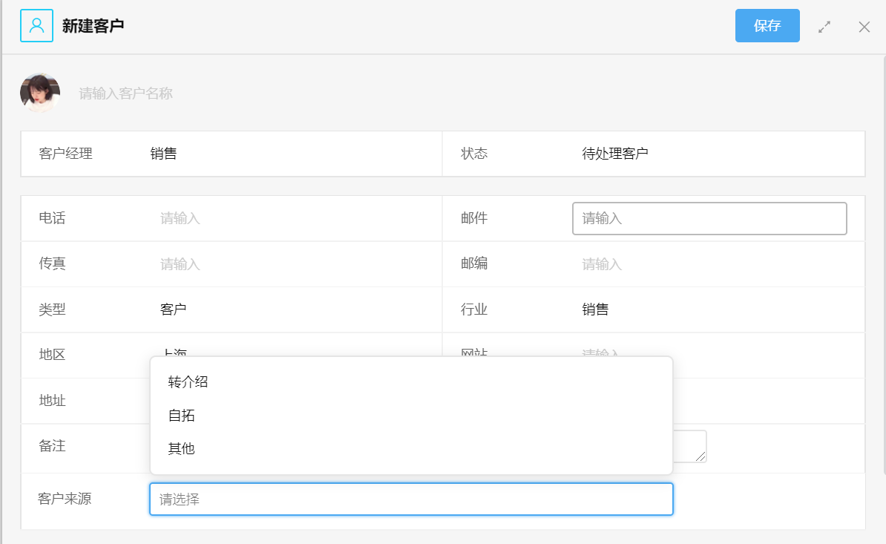
Task: Click the 邮件 input box
Action: pos(709,219)
